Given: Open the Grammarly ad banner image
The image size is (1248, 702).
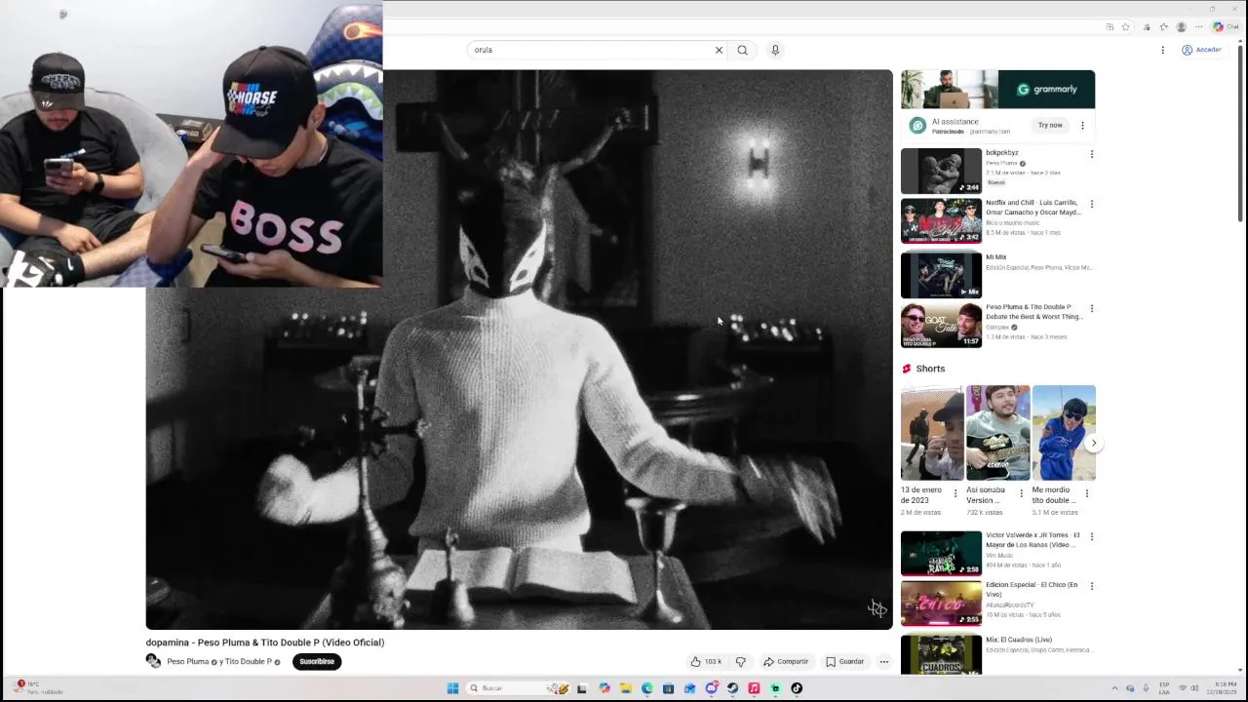Looking at the screenshot, I should pyautogui.click(x=997, y=90).
